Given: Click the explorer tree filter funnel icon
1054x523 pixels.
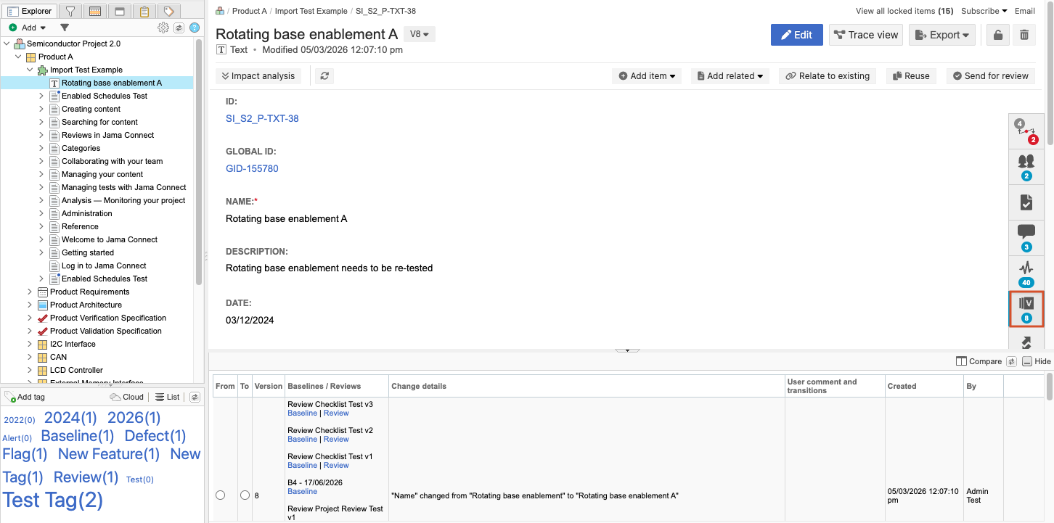Looking at the screenshot, I should [65, 28].
